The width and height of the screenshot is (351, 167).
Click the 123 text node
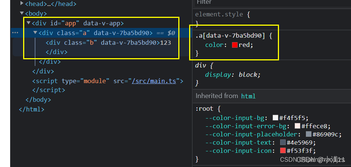pyautogui.click(x=166, y=42)
